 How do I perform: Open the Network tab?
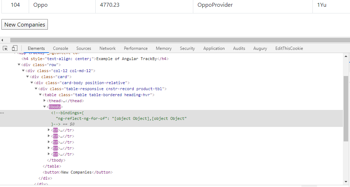click(107, 48)
